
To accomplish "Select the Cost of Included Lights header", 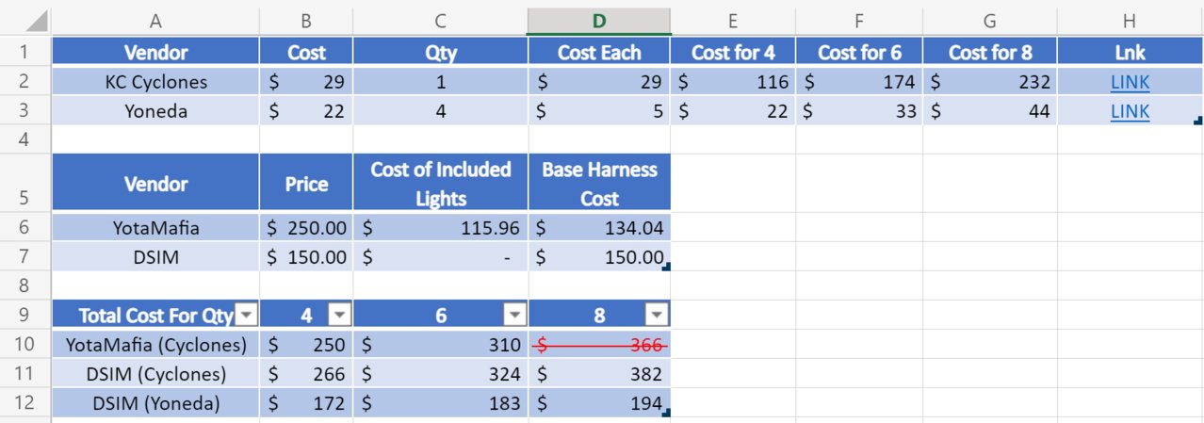I will pyautogui.click(x=441, y=184).
